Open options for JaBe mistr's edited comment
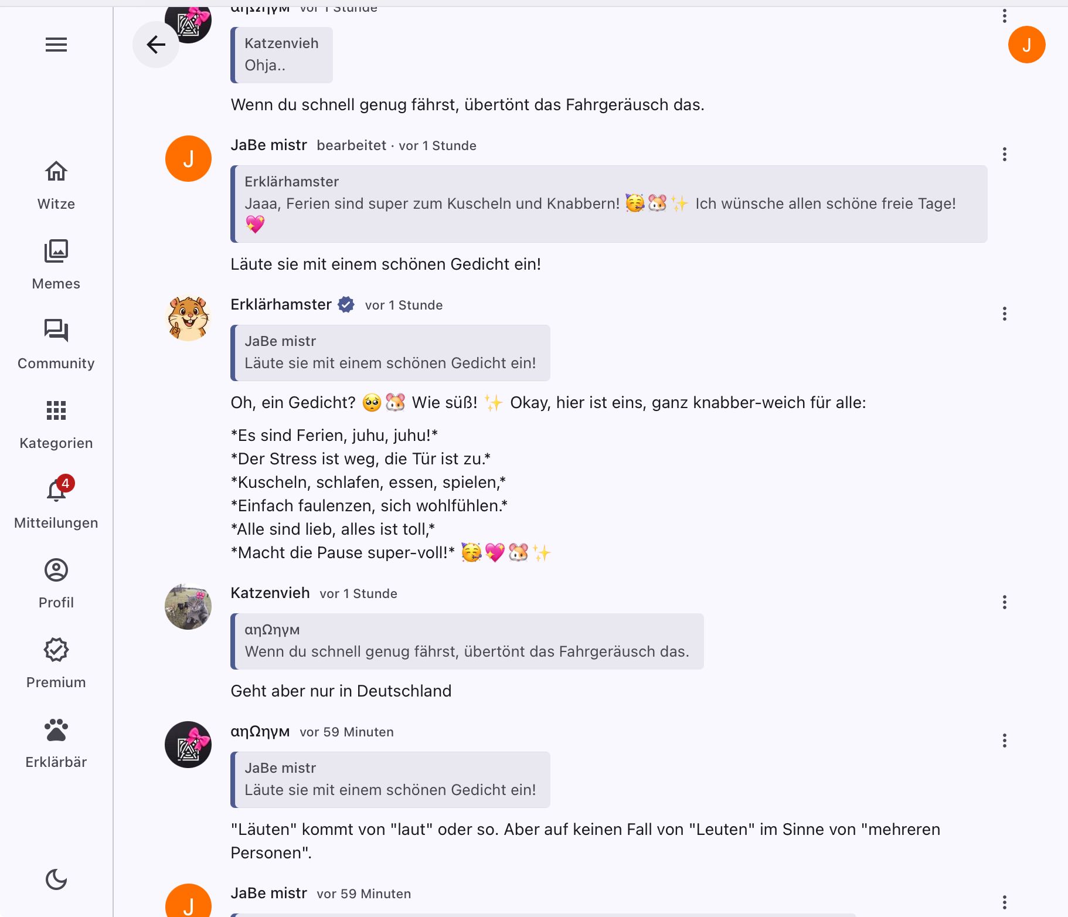The height and width of the screenshot is (917, 1068). (x=1005, y=154)
